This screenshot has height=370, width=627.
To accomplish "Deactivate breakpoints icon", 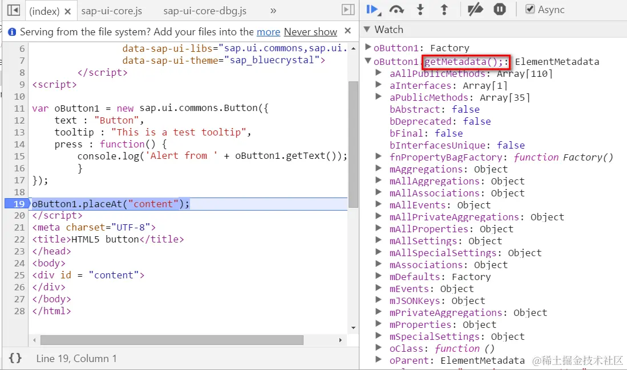I will coord(475,9).
